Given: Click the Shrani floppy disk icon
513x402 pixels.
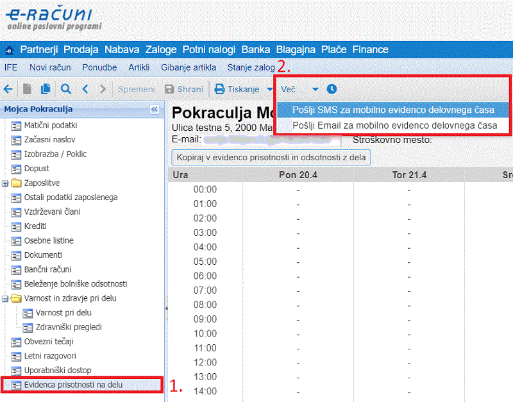Looking at the screenshot, I should pos(169,89).
